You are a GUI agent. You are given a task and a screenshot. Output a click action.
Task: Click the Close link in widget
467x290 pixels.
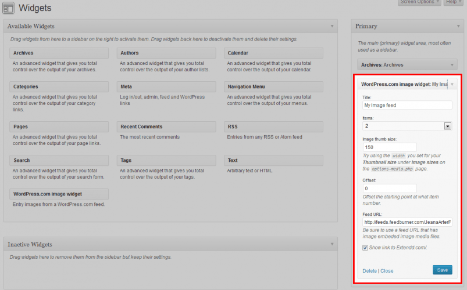coord(387,271)
